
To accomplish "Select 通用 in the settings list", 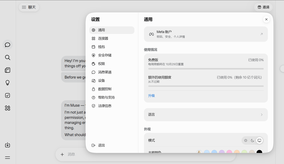I will click(112, 30).
